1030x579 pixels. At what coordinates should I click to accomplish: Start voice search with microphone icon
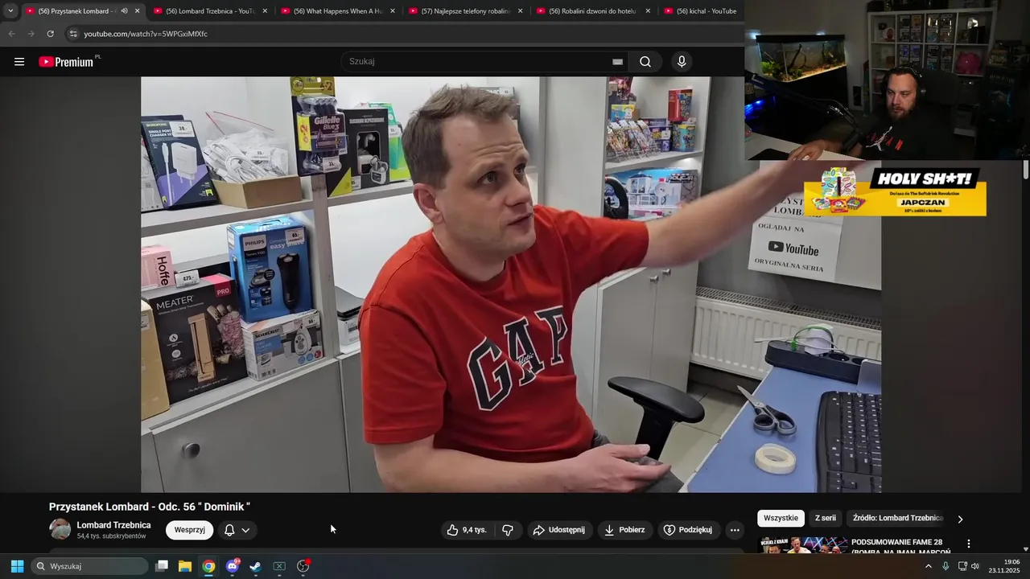(x=682, y=62)
